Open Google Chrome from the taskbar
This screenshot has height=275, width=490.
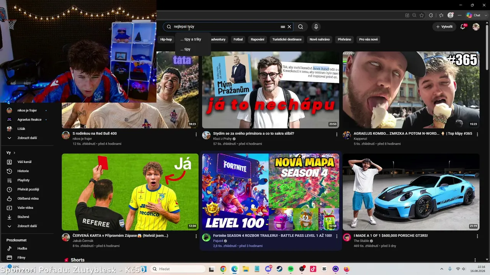(223, 269)
